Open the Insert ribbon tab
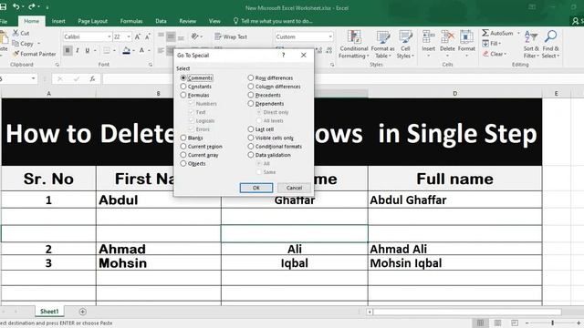Viewport: 584px width, 328px height. click(58, 21)
